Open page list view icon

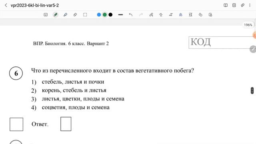pyautogui.click(x=234, y=5)
